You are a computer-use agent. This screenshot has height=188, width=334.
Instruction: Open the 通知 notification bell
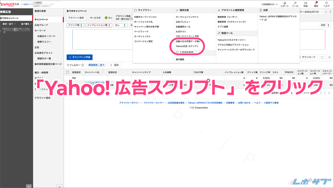(x=316, y=4)
